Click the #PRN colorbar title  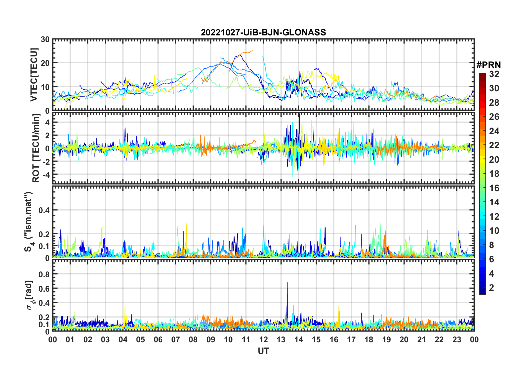click(488, 65)
